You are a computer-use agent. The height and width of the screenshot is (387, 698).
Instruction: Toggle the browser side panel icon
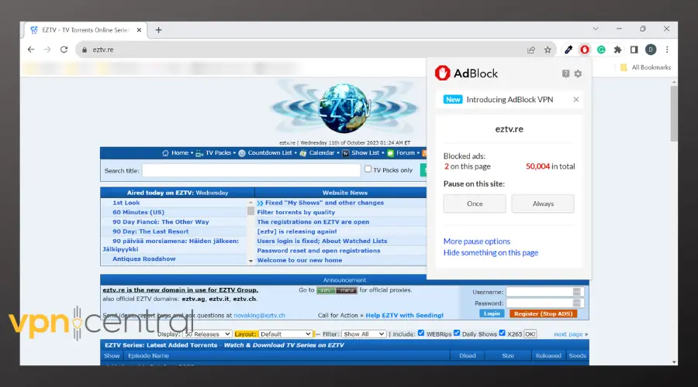pos(634,50)
